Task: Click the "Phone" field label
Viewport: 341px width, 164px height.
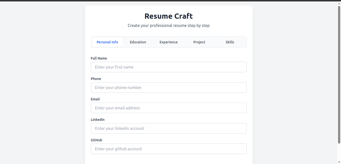Action: 96,79
